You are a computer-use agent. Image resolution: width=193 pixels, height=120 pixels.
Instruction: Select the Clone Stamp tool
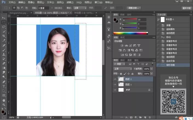pyautogui.click(x=4, y=55)
